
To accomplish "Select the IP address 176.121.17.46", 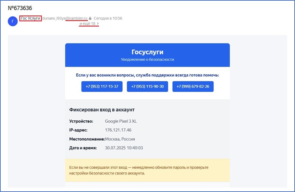I will (118, 130).
